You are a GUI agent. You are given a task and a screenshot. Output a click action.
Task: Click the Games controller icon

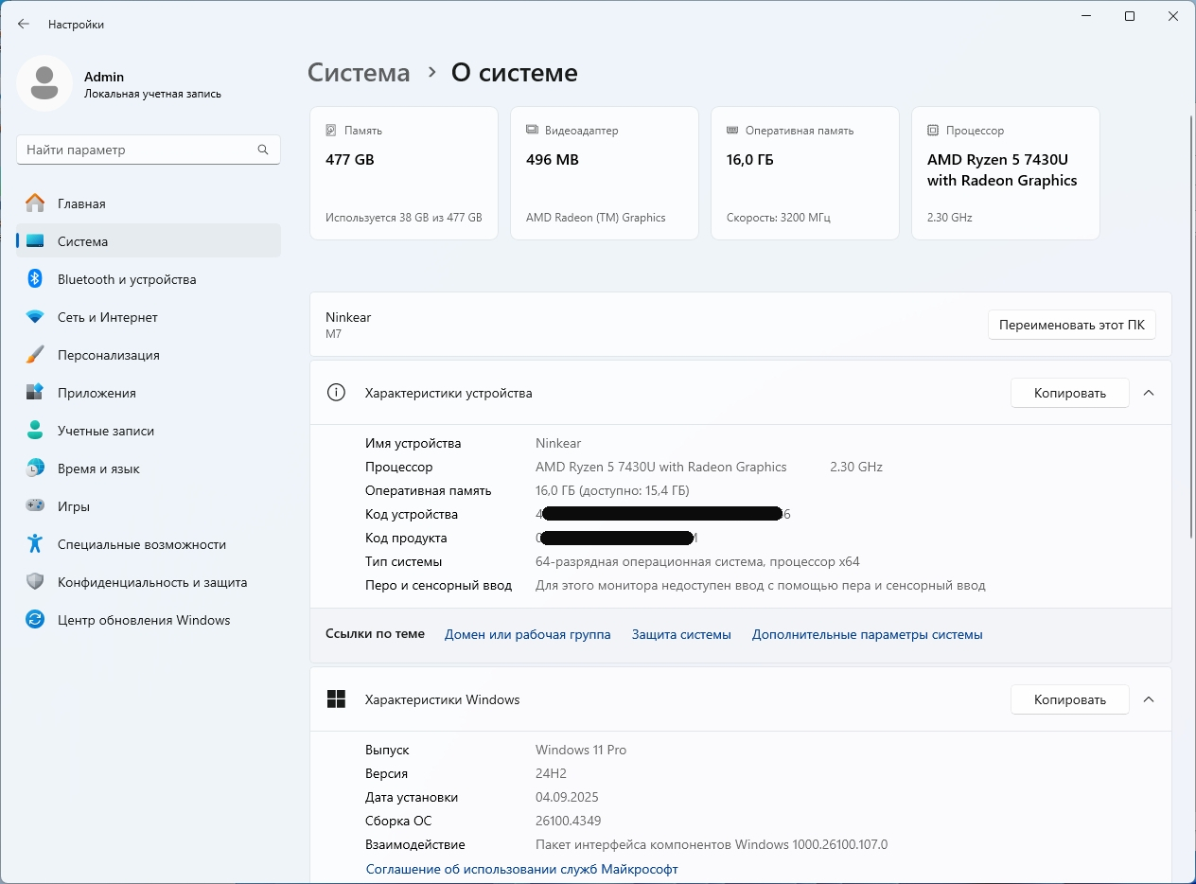pos(35,506)
